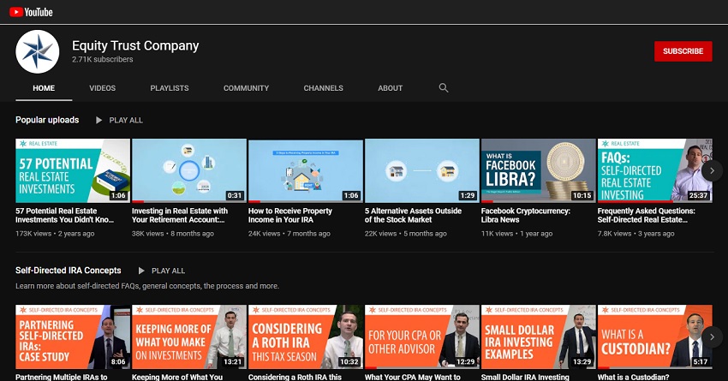Open 5 Alternative Assets video thumbnail
The width and height of the screenshot is (728, 381).
click(x=422, y=170)
